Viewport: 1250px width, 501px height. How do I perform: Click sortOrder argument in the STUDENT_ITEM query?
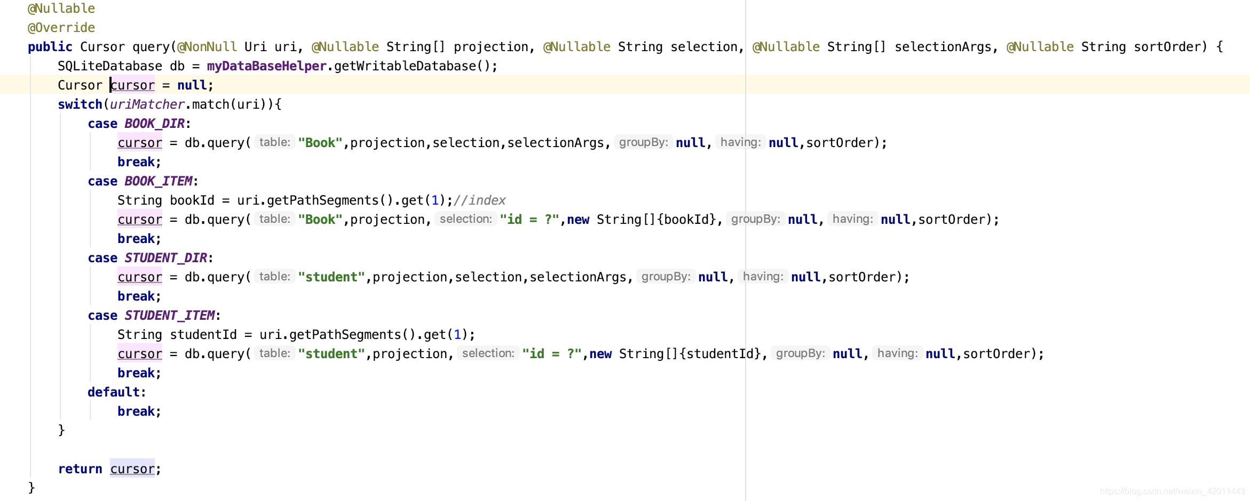[996, 354]
